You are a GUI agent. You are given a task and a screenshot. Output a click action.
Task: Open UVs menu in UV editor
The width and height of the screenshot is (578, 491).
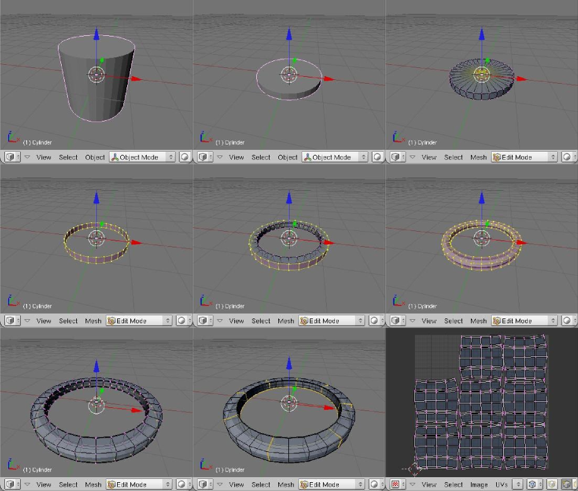click(x=501, y=485)
